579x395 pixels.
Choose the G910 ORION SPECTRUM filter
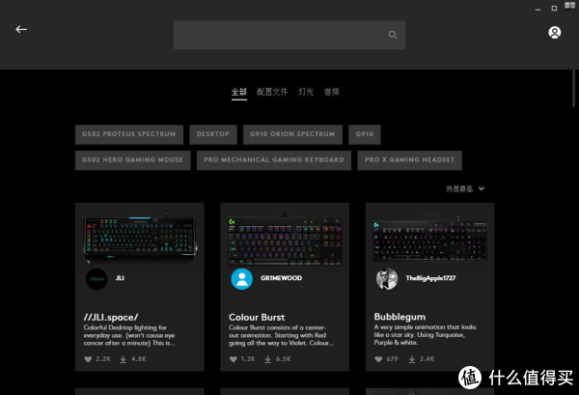(292, 134)
